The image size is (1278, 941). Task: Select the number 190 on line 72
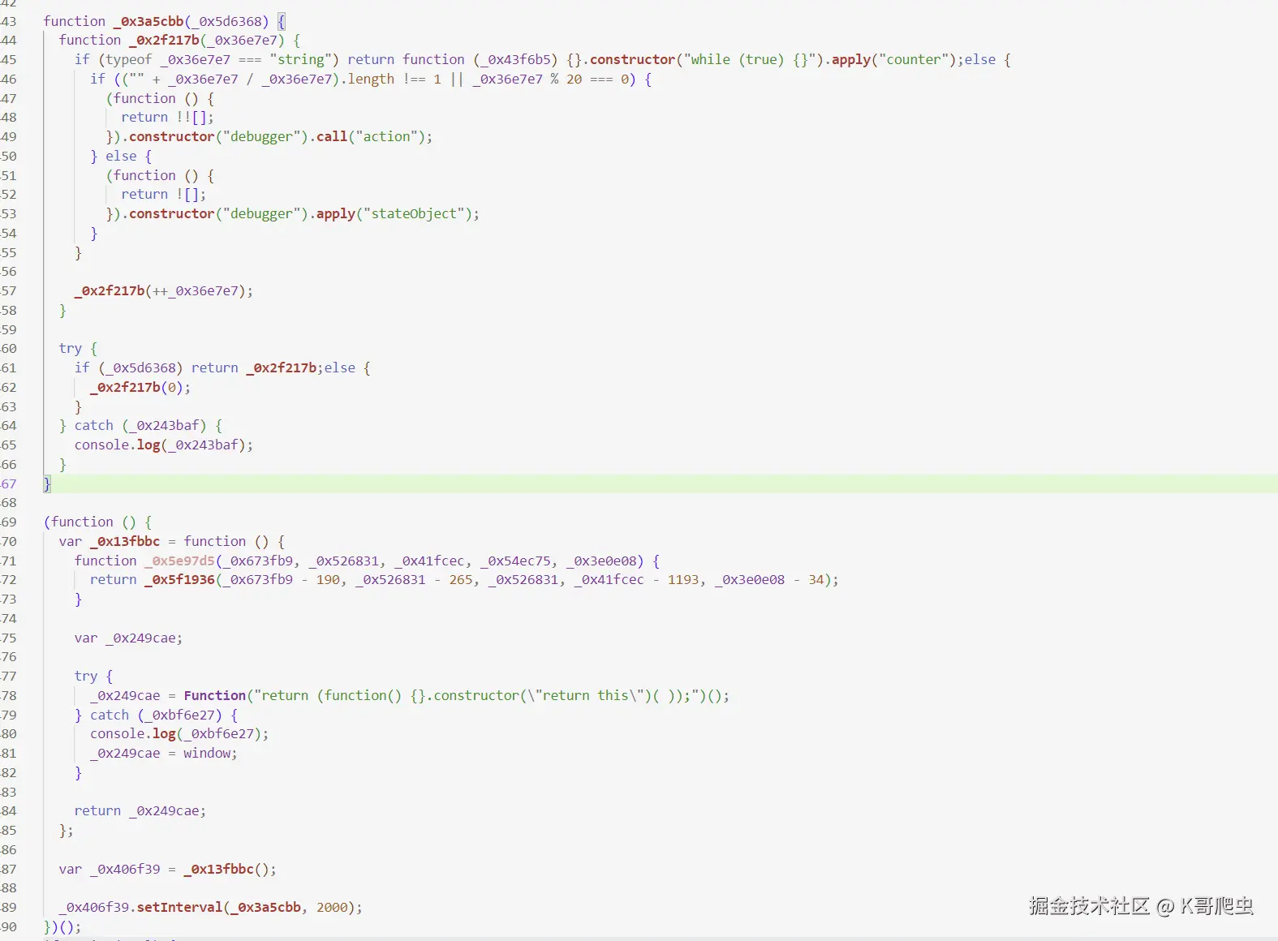click(328, 579)
